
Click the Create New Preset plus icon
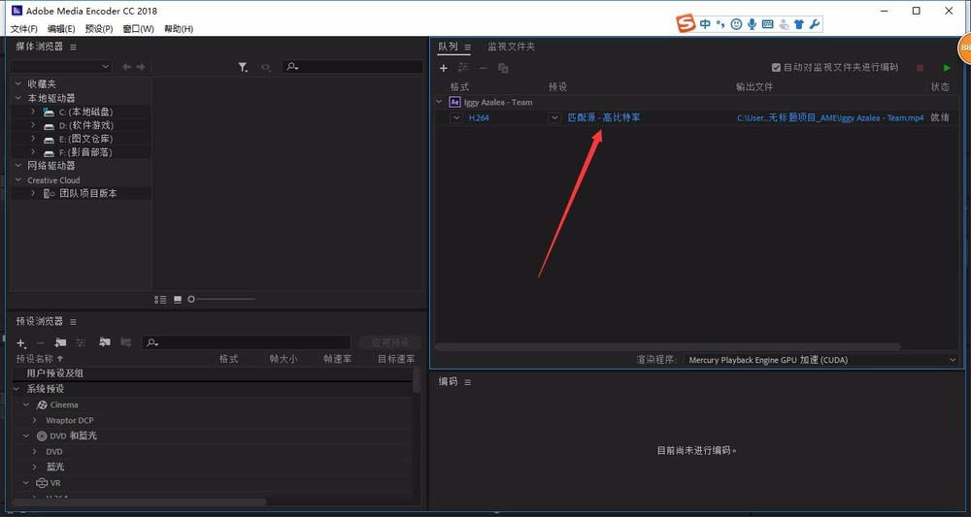coord(21,342)
